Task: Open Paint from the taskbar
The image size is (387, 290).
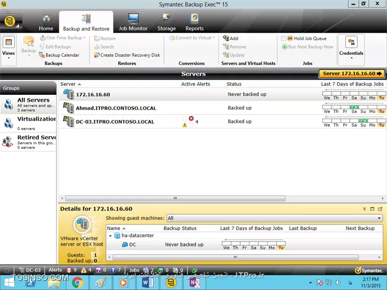Action: pyautogui.click(x=100, y=283)
